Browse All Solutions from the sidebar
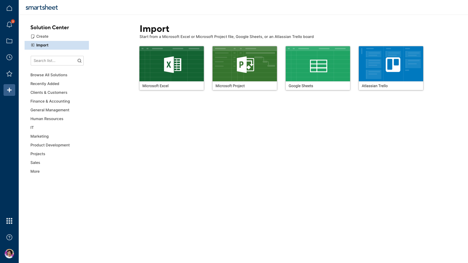This screenshot has height=263, width=468. (x=49, y=75)
